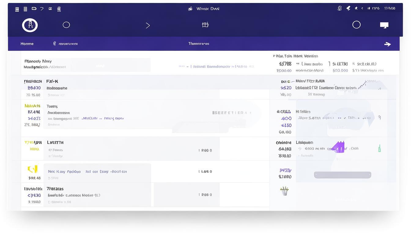Open the second navigation item beside Home

pyautogui.click(x=65, y=44)
